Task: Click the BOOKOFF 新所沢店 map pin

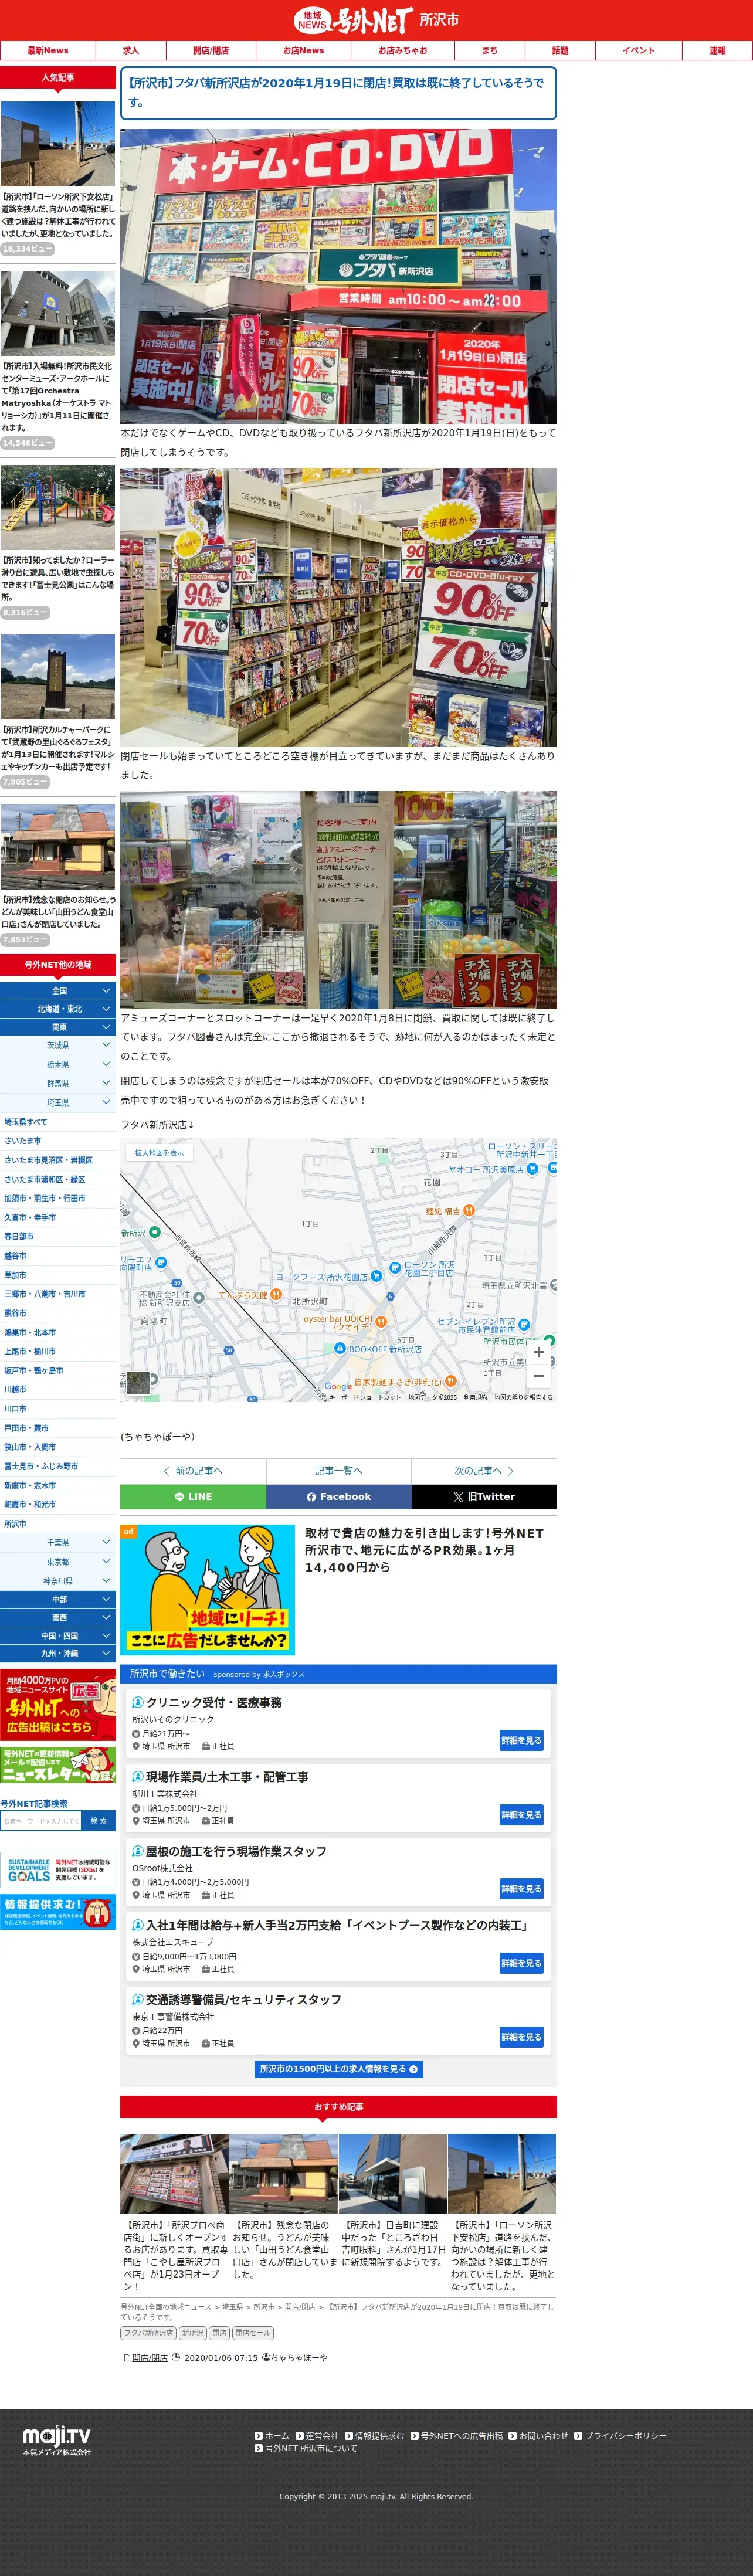Action: [x=340, y=1348]
